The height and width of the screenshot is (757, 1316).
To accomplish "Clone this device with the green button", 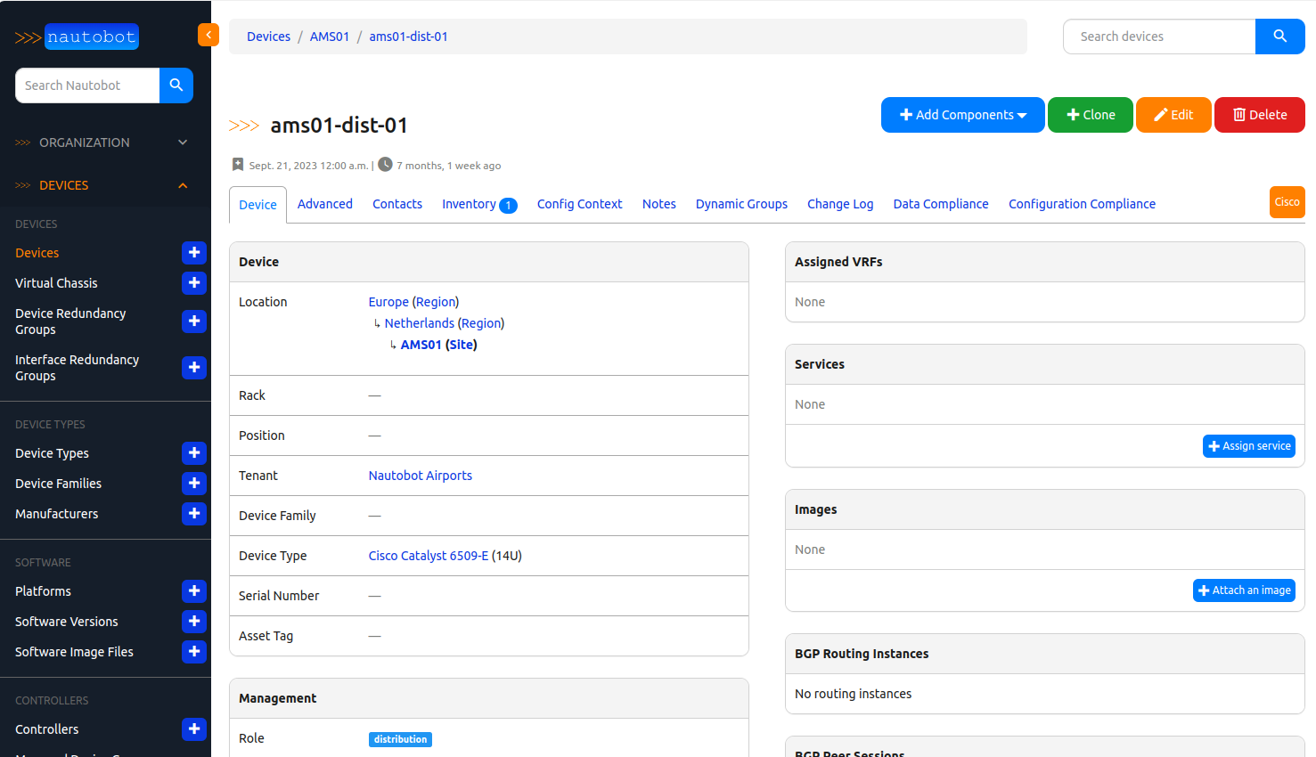I will coord(1090,115).
